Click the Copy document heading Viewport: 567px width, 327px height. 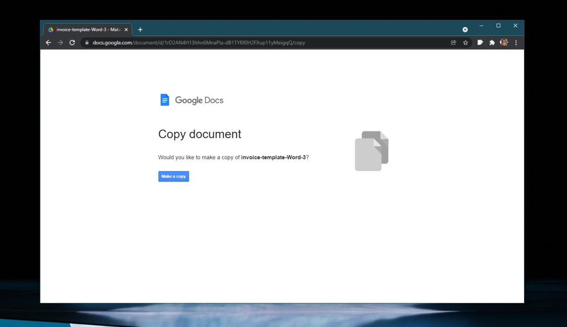pyautogui.click(x=200, y=134)
